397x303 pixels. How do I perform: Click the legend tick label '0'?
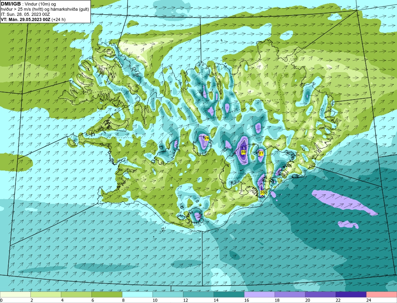click(2, 300)
